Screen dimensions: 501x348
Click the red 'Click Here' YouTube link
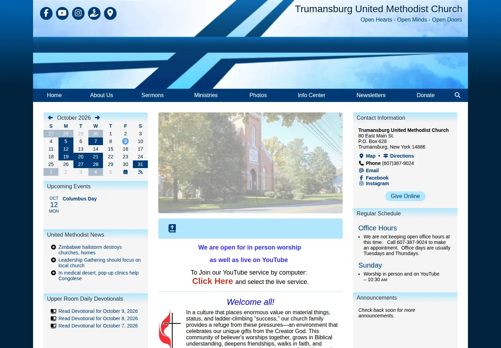click(213, 281)
